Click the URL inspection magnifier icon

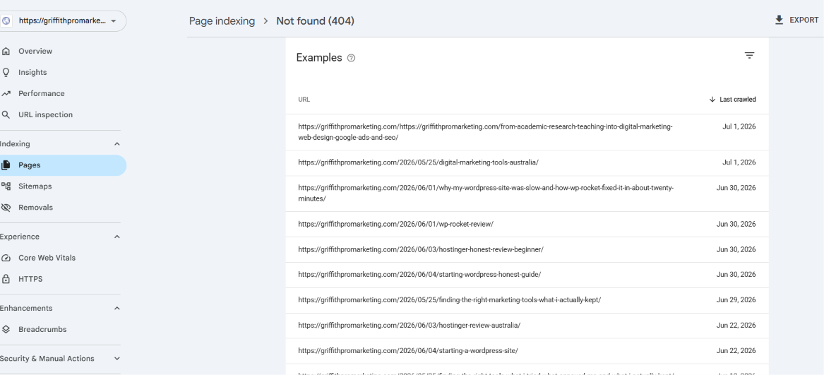[6, 114]
